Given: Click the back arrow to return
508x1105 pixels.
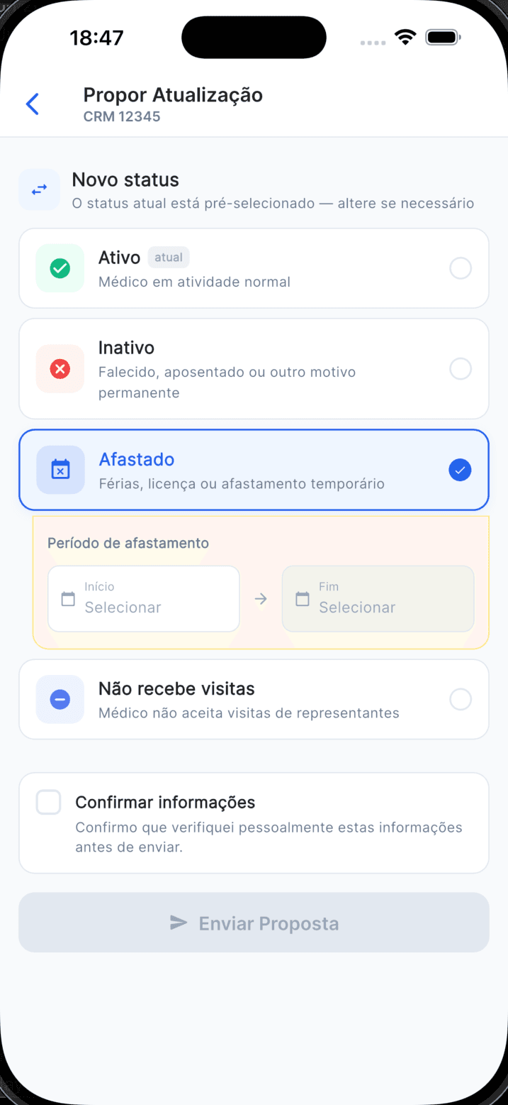Looking at the screenshot, I should click(31, 104).
